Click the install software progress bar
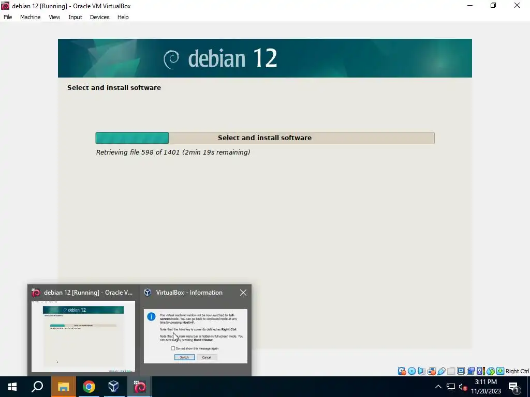Image resolution: width=530 pixels, height=397 pixels. pyautogui.click(x=265, y=138)
